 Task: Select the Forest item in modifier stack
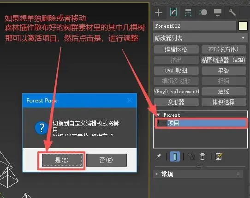pos(172,115)
